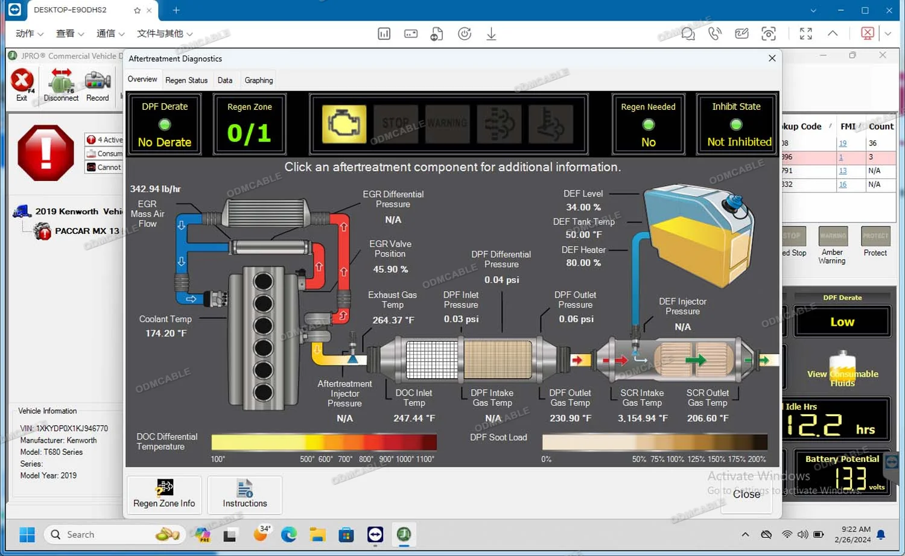Click the dimmed DPF regen lamp icon
Image resolution: width=905 pixels, height=556 pixels.
[499, 124]
